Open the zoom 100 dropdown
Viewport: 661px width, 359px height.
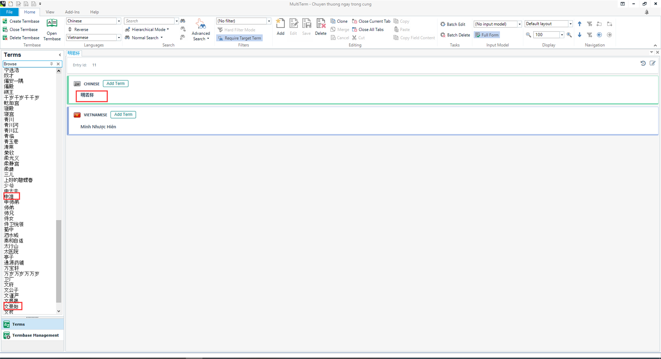(562, 35)
